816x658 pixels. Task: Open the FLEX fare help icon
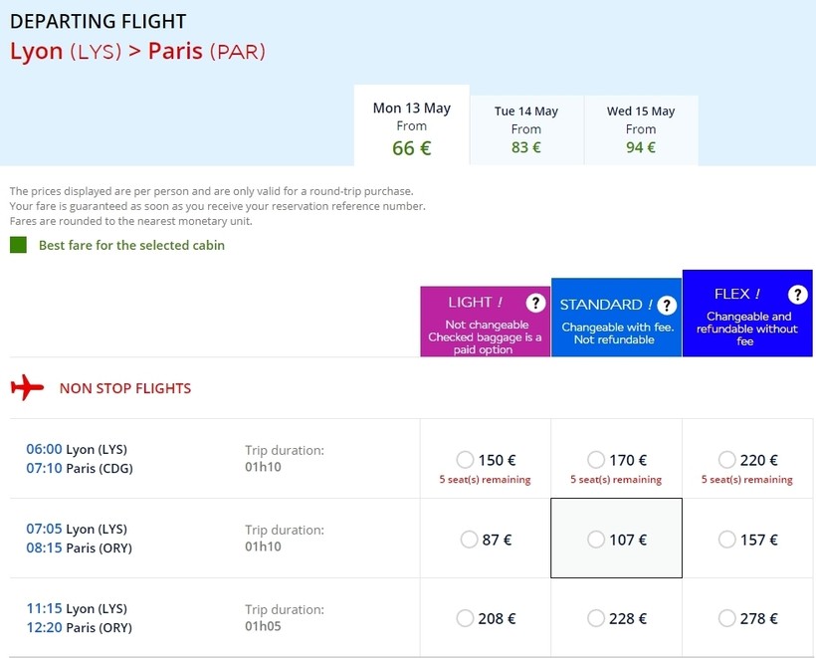pos(797,295)
